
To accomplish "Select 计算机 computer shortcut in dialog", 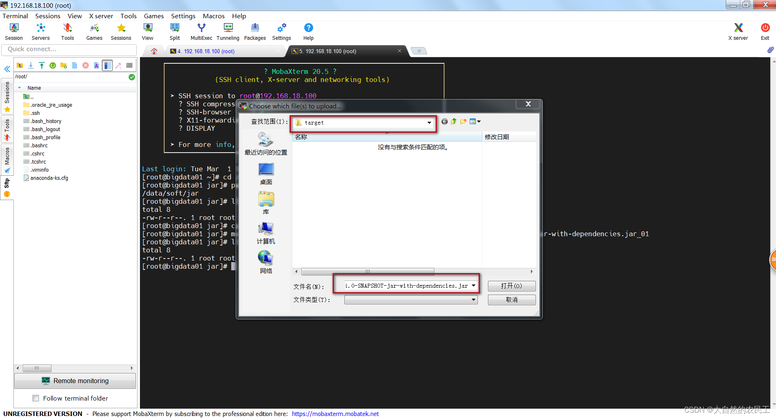I will (x=266, y=233).
